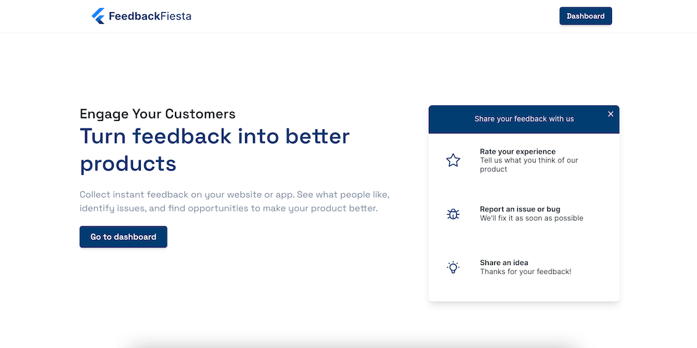Click the paragraph about collecting instant feedback
This screenshot has width=697, height=348.
tap(234, 201)
